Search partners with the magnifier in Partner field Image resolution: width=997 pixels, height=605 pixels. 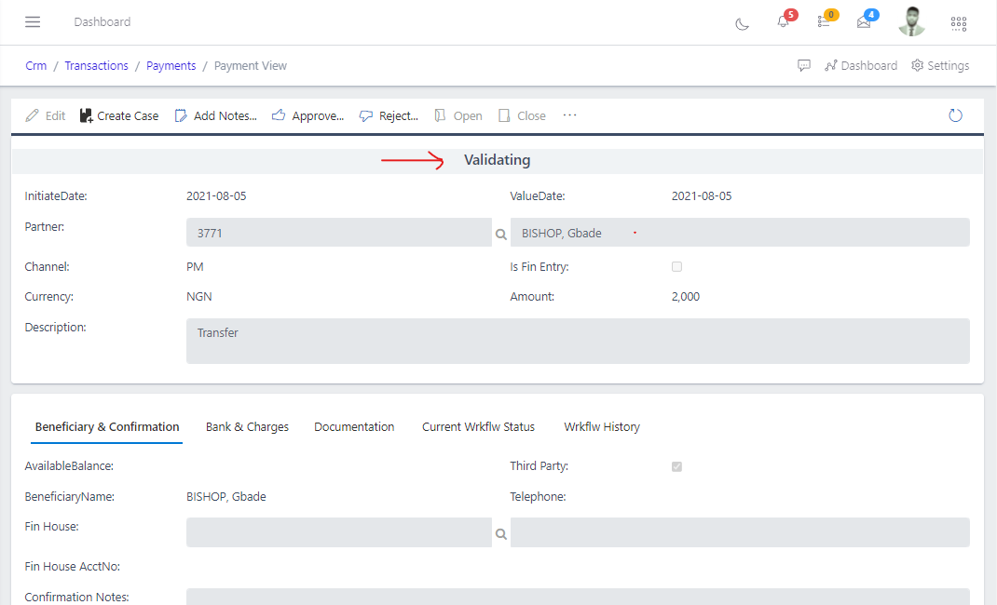point(501,233)
